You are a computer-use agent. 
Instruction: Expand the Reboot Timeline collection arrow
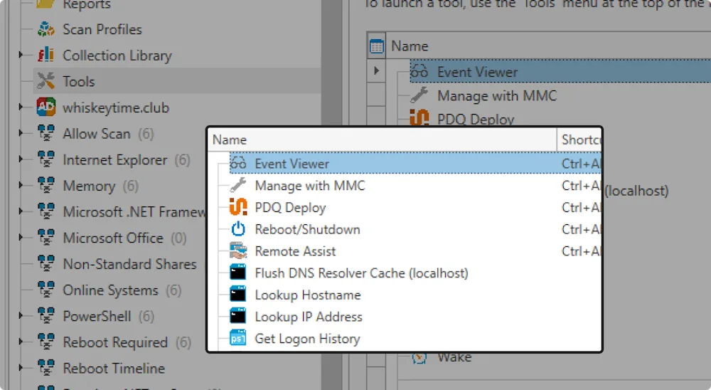coord(21,368)
